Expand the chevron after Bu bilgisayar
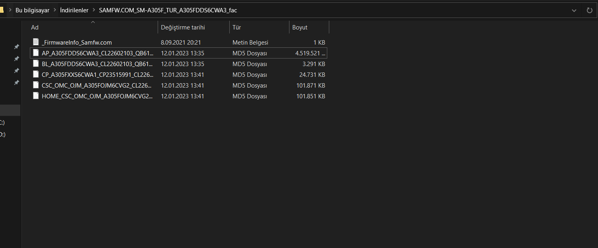The height and width of the screenshot is (248, 598). pyautogui.click(x=55, y=10)
